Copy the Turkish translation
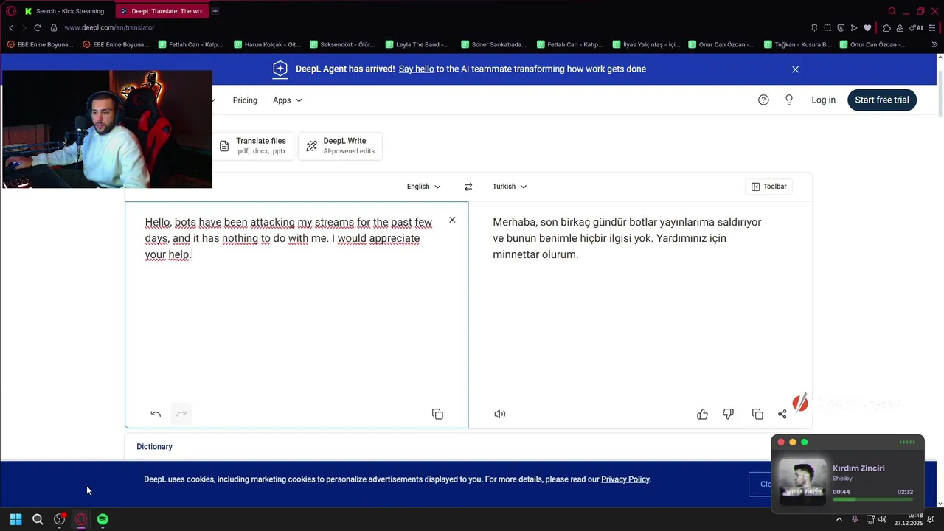Viewport: 944px width, 531px height. point(757,414)
